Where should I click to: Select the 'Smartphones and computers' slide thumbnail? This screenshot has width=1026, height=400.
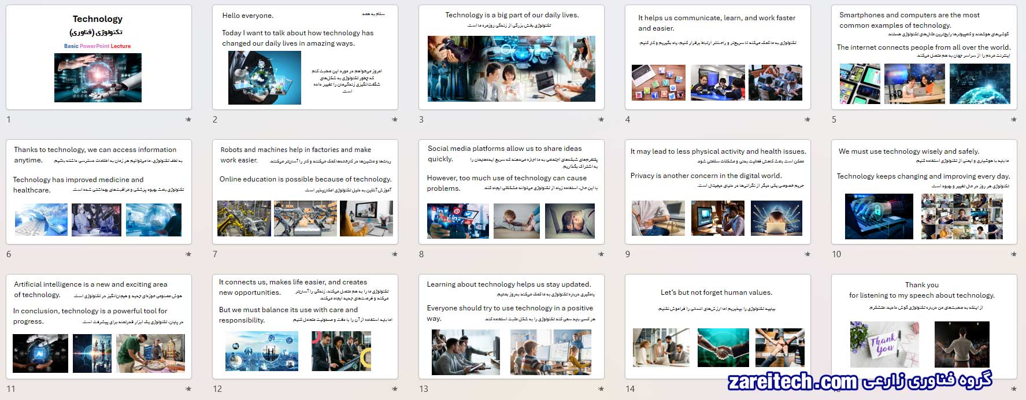924,57
